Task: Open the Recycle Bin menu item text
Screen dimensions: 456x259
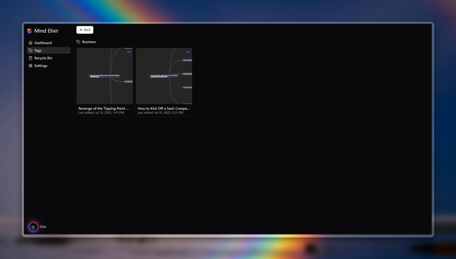Action: [43, 58]
